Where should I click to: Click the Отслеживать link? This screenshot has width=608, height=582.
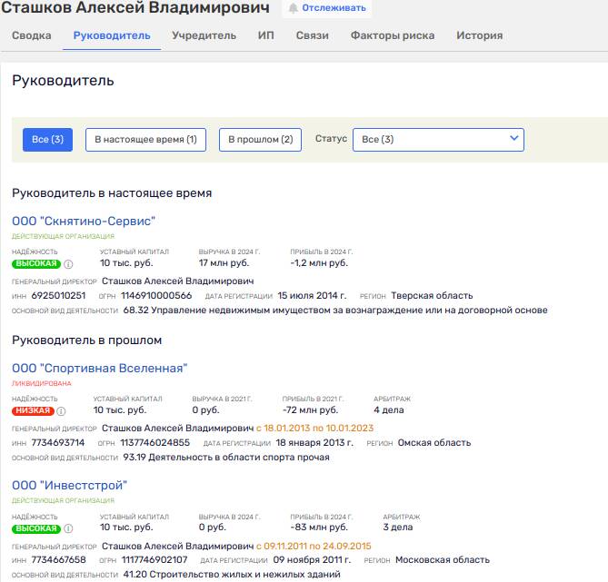(x=334, y=8)
